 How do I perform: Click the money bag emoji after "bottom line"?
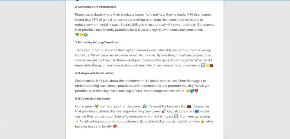[x=202, y=121]
